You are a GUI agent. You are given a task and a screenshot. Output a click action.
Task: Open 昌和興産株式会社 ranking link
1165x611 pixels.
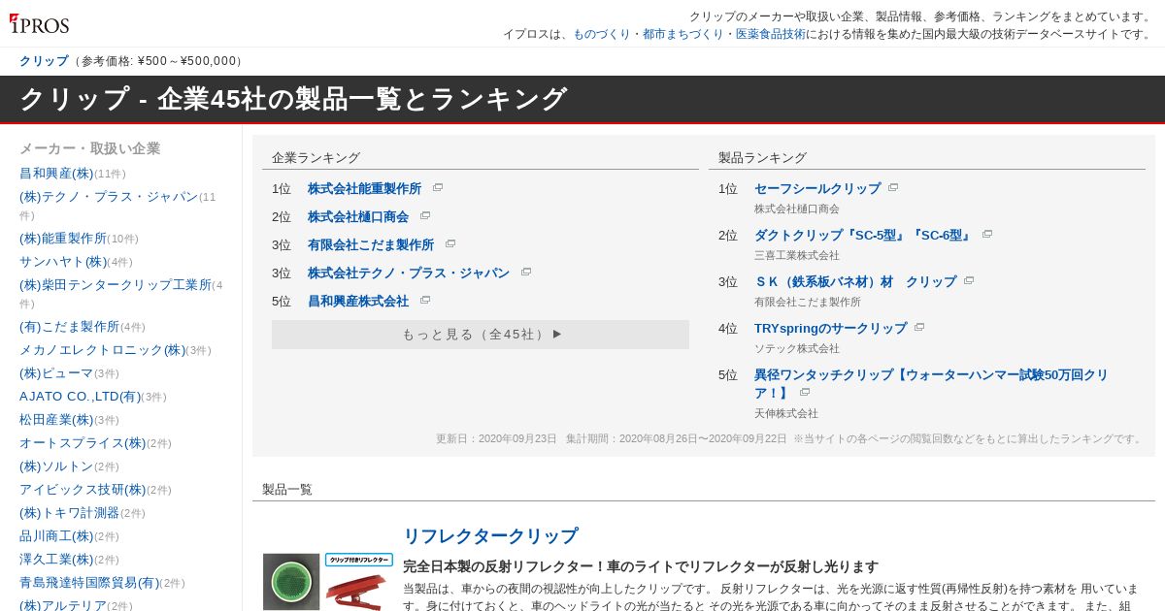358,302
